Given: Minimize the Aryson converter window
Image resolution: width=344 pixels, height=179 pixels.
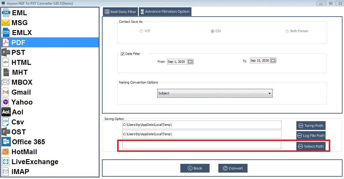Looking at the screenshot, I should [x=321, y=4].
